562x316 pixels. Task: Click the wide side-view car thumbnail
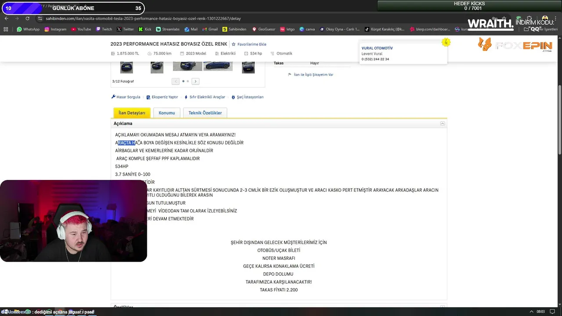218,66
